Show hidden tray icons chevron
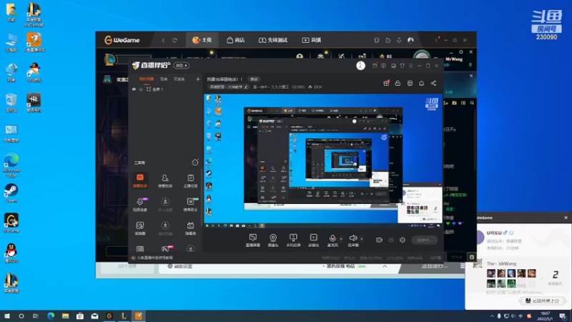The image size is (572, 322). [x=492, y=316]
